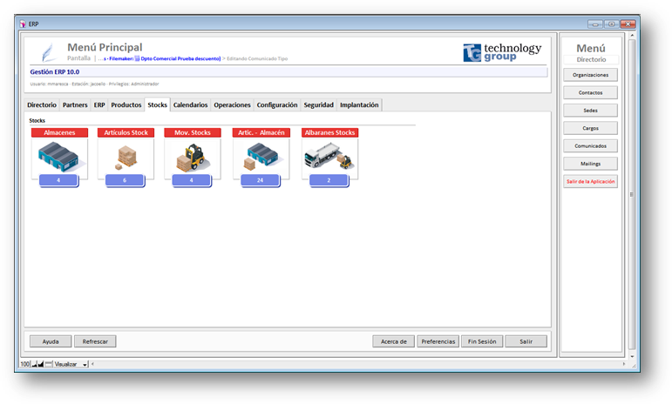Screen dimensions: 672x404
Task: Switch to the Productos tab
Action: (x=126, y=104)
